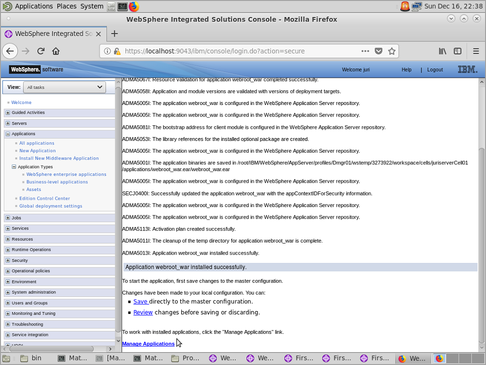Expand the Environment section
Screen dimensions: 486x365
point(8,282)
